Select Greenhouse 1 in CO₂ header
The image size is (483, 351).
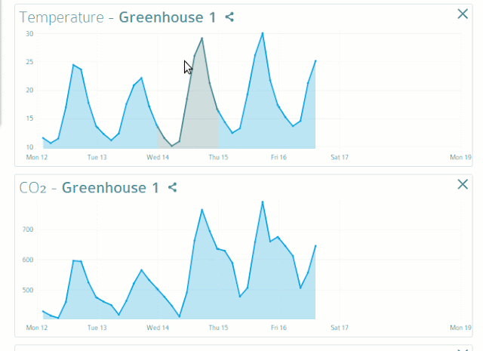(110, 188)
